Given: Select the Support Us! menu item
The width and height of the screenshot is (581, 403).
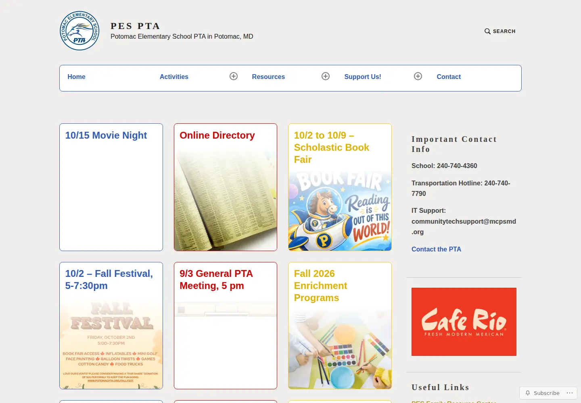Looking at the screenshot, I should pyautogui.click(x=363, y=77).
